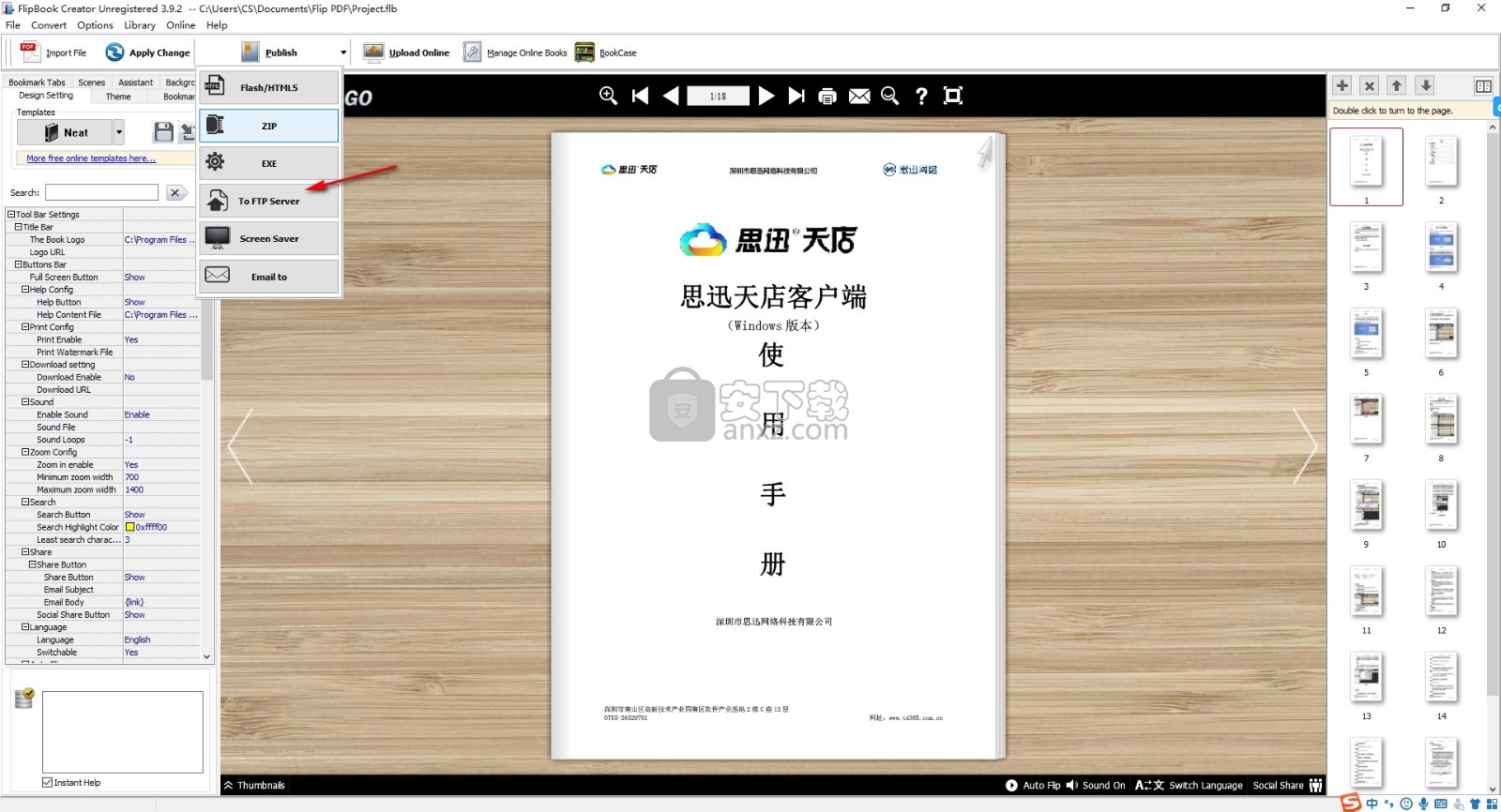Clear search with the X button
1501x812 pixels.
[175, 192]
